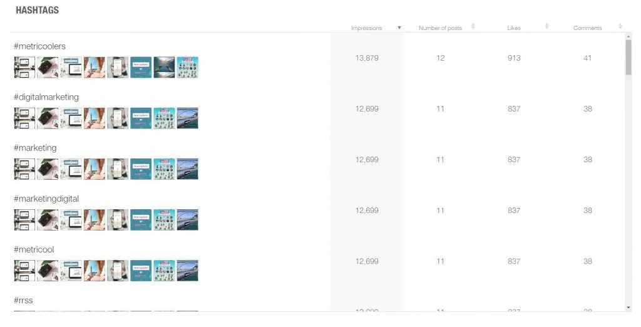Click sort arrows beside Likes column
The height and width of the screenshot is (327, 641).
click(546, 26)
